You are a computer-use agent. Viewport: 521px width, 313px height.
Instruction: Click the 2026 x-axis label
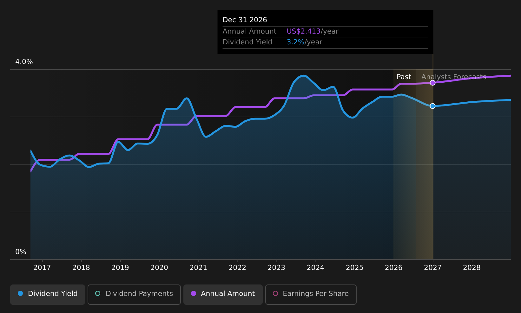[394, 268]
